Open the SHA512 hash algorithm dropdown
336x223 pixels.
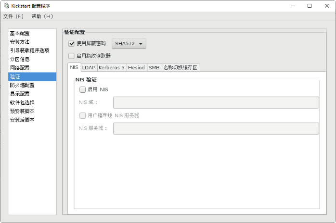coord(129,43)
